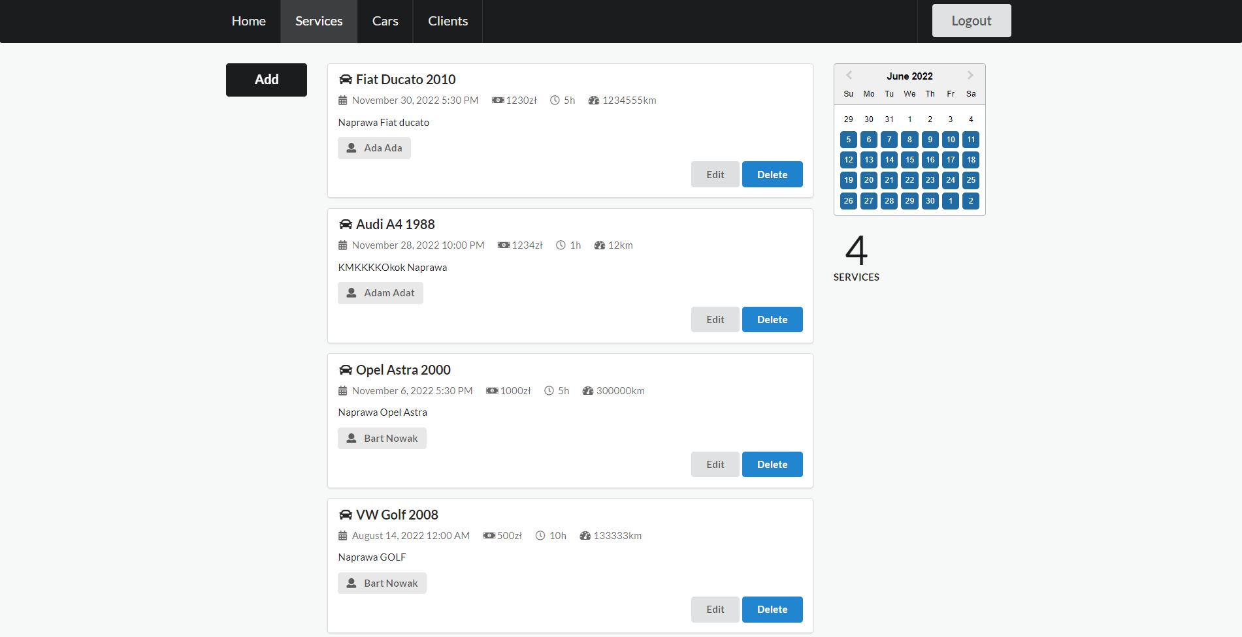Screen dimensions: 1242x637
Task: Delete the Opel Astra 2000 service
Action: tap(772, 465)
